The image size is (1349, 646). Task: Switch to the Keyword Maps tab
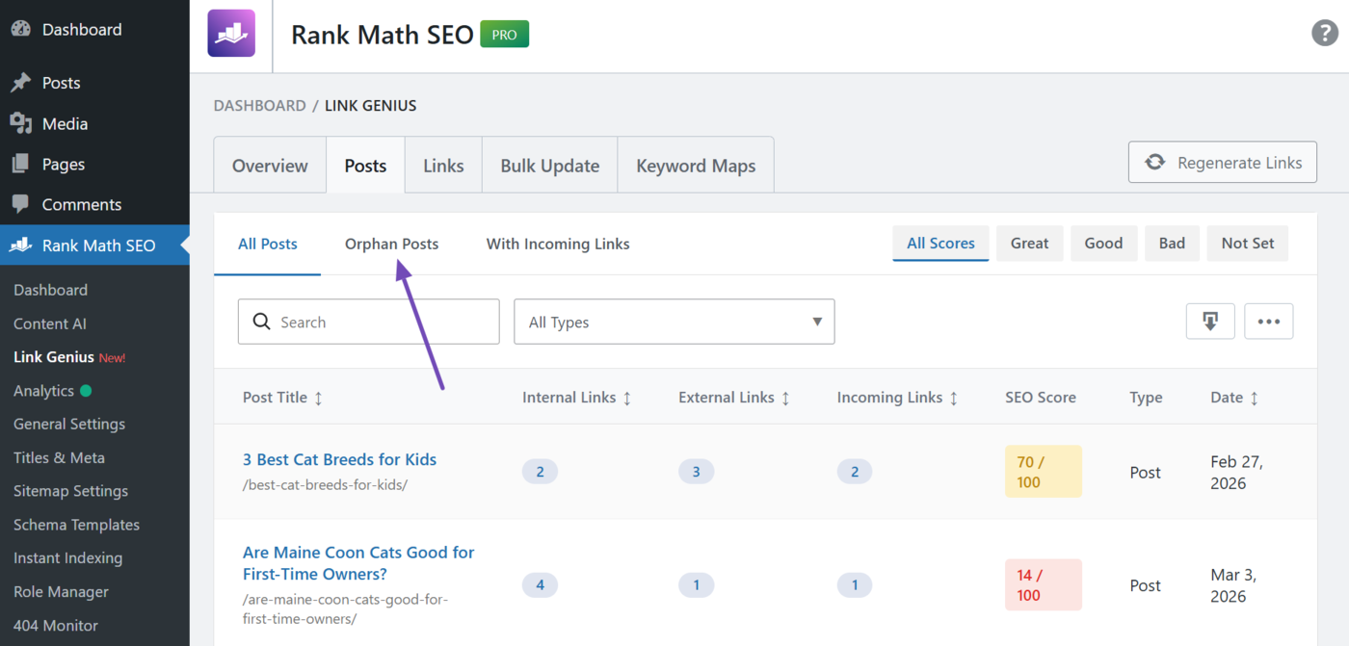pos(696,166)
